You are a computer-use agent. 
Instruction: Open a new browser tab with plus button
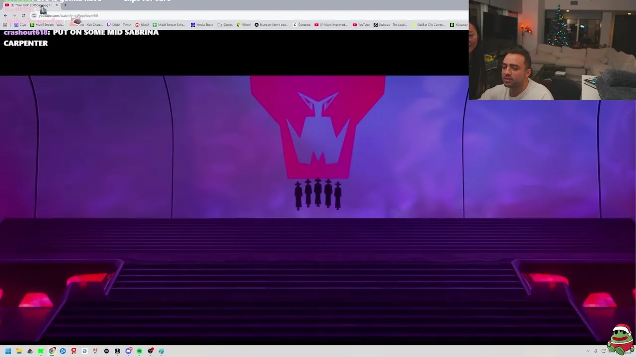tap(65, 5)
